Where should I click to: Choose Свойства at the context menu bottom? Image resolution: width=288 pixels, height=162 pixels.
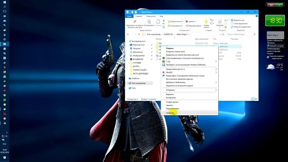coord(189,113)
